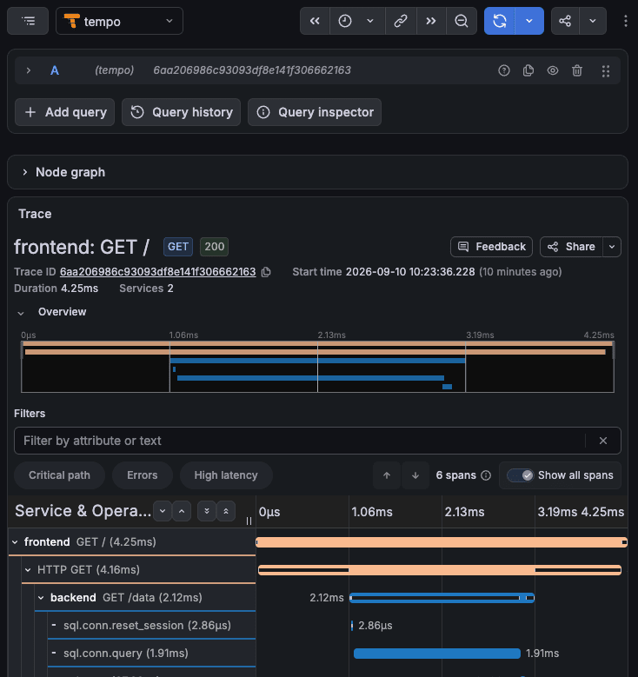Viewport: 638px width, 677px height.
Task: Open the auto-refresh interval dropdown
Action: click(x=529, y=21)
